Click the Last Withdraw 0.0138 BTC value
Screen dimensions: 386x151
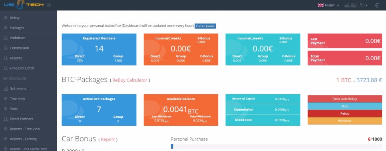[161, 121]
